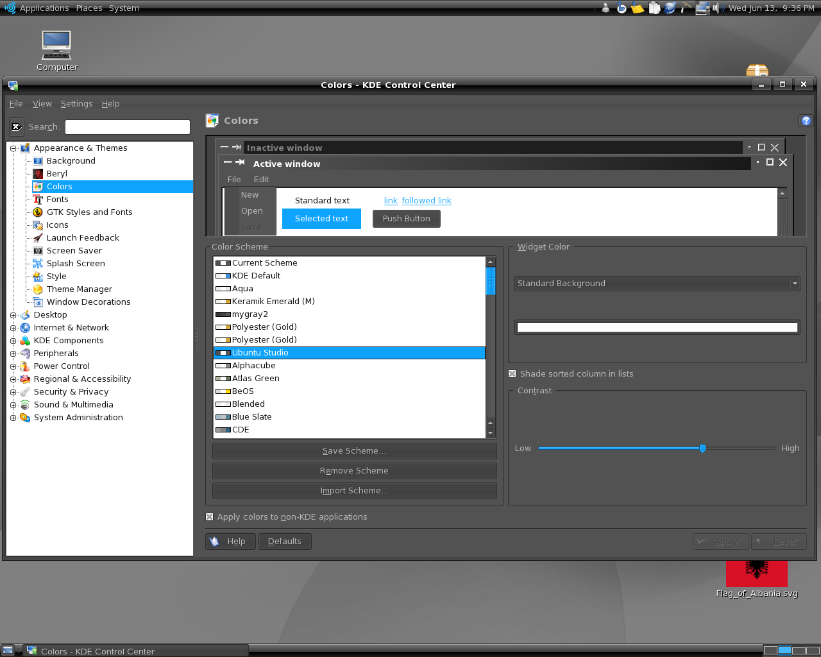Click the Fonts icon in sidebar
Viewport: 821px width, 657px height.
[38, 200]
